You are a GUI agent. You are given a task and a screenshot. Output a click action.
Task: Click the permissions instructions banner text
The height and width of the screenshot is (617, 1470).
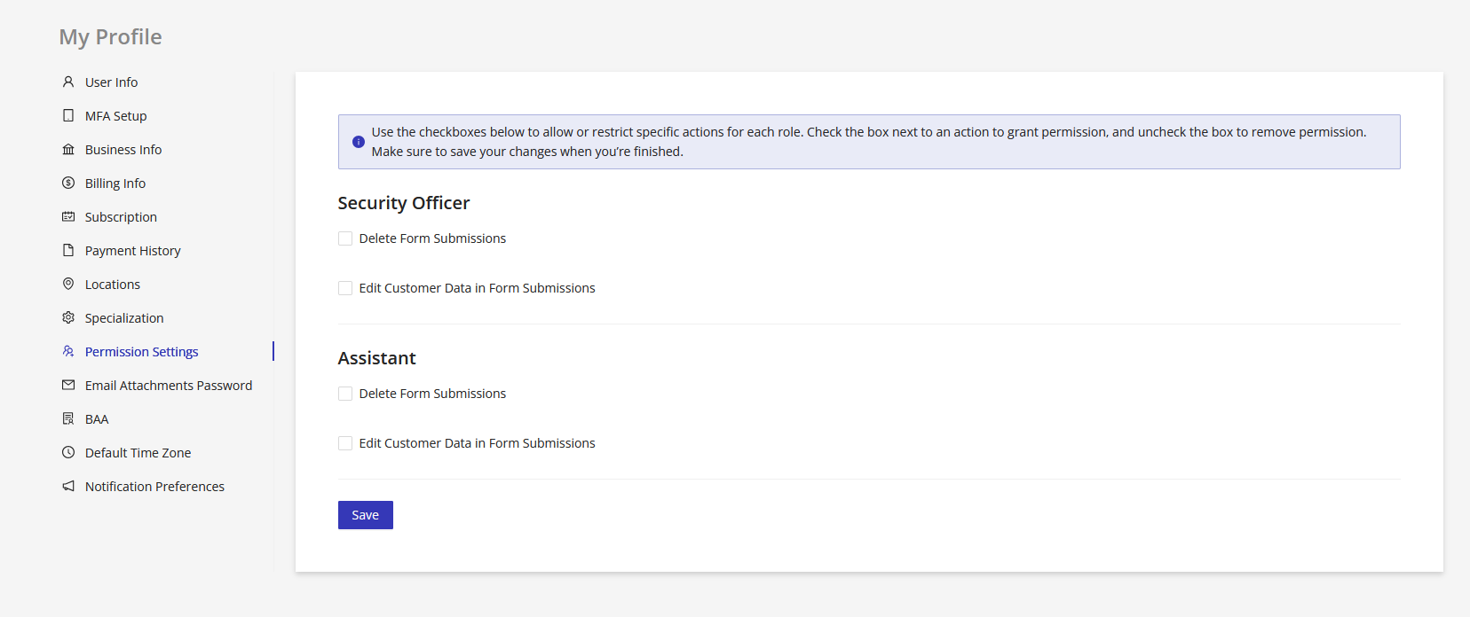pos(869,142)
